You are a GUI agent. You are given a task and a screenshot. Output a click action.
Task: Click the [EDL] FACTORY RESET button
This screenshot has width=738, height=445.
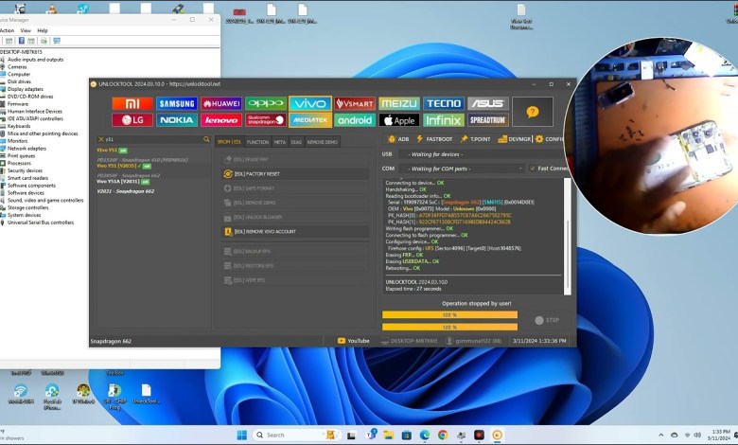tap(255, 174)
